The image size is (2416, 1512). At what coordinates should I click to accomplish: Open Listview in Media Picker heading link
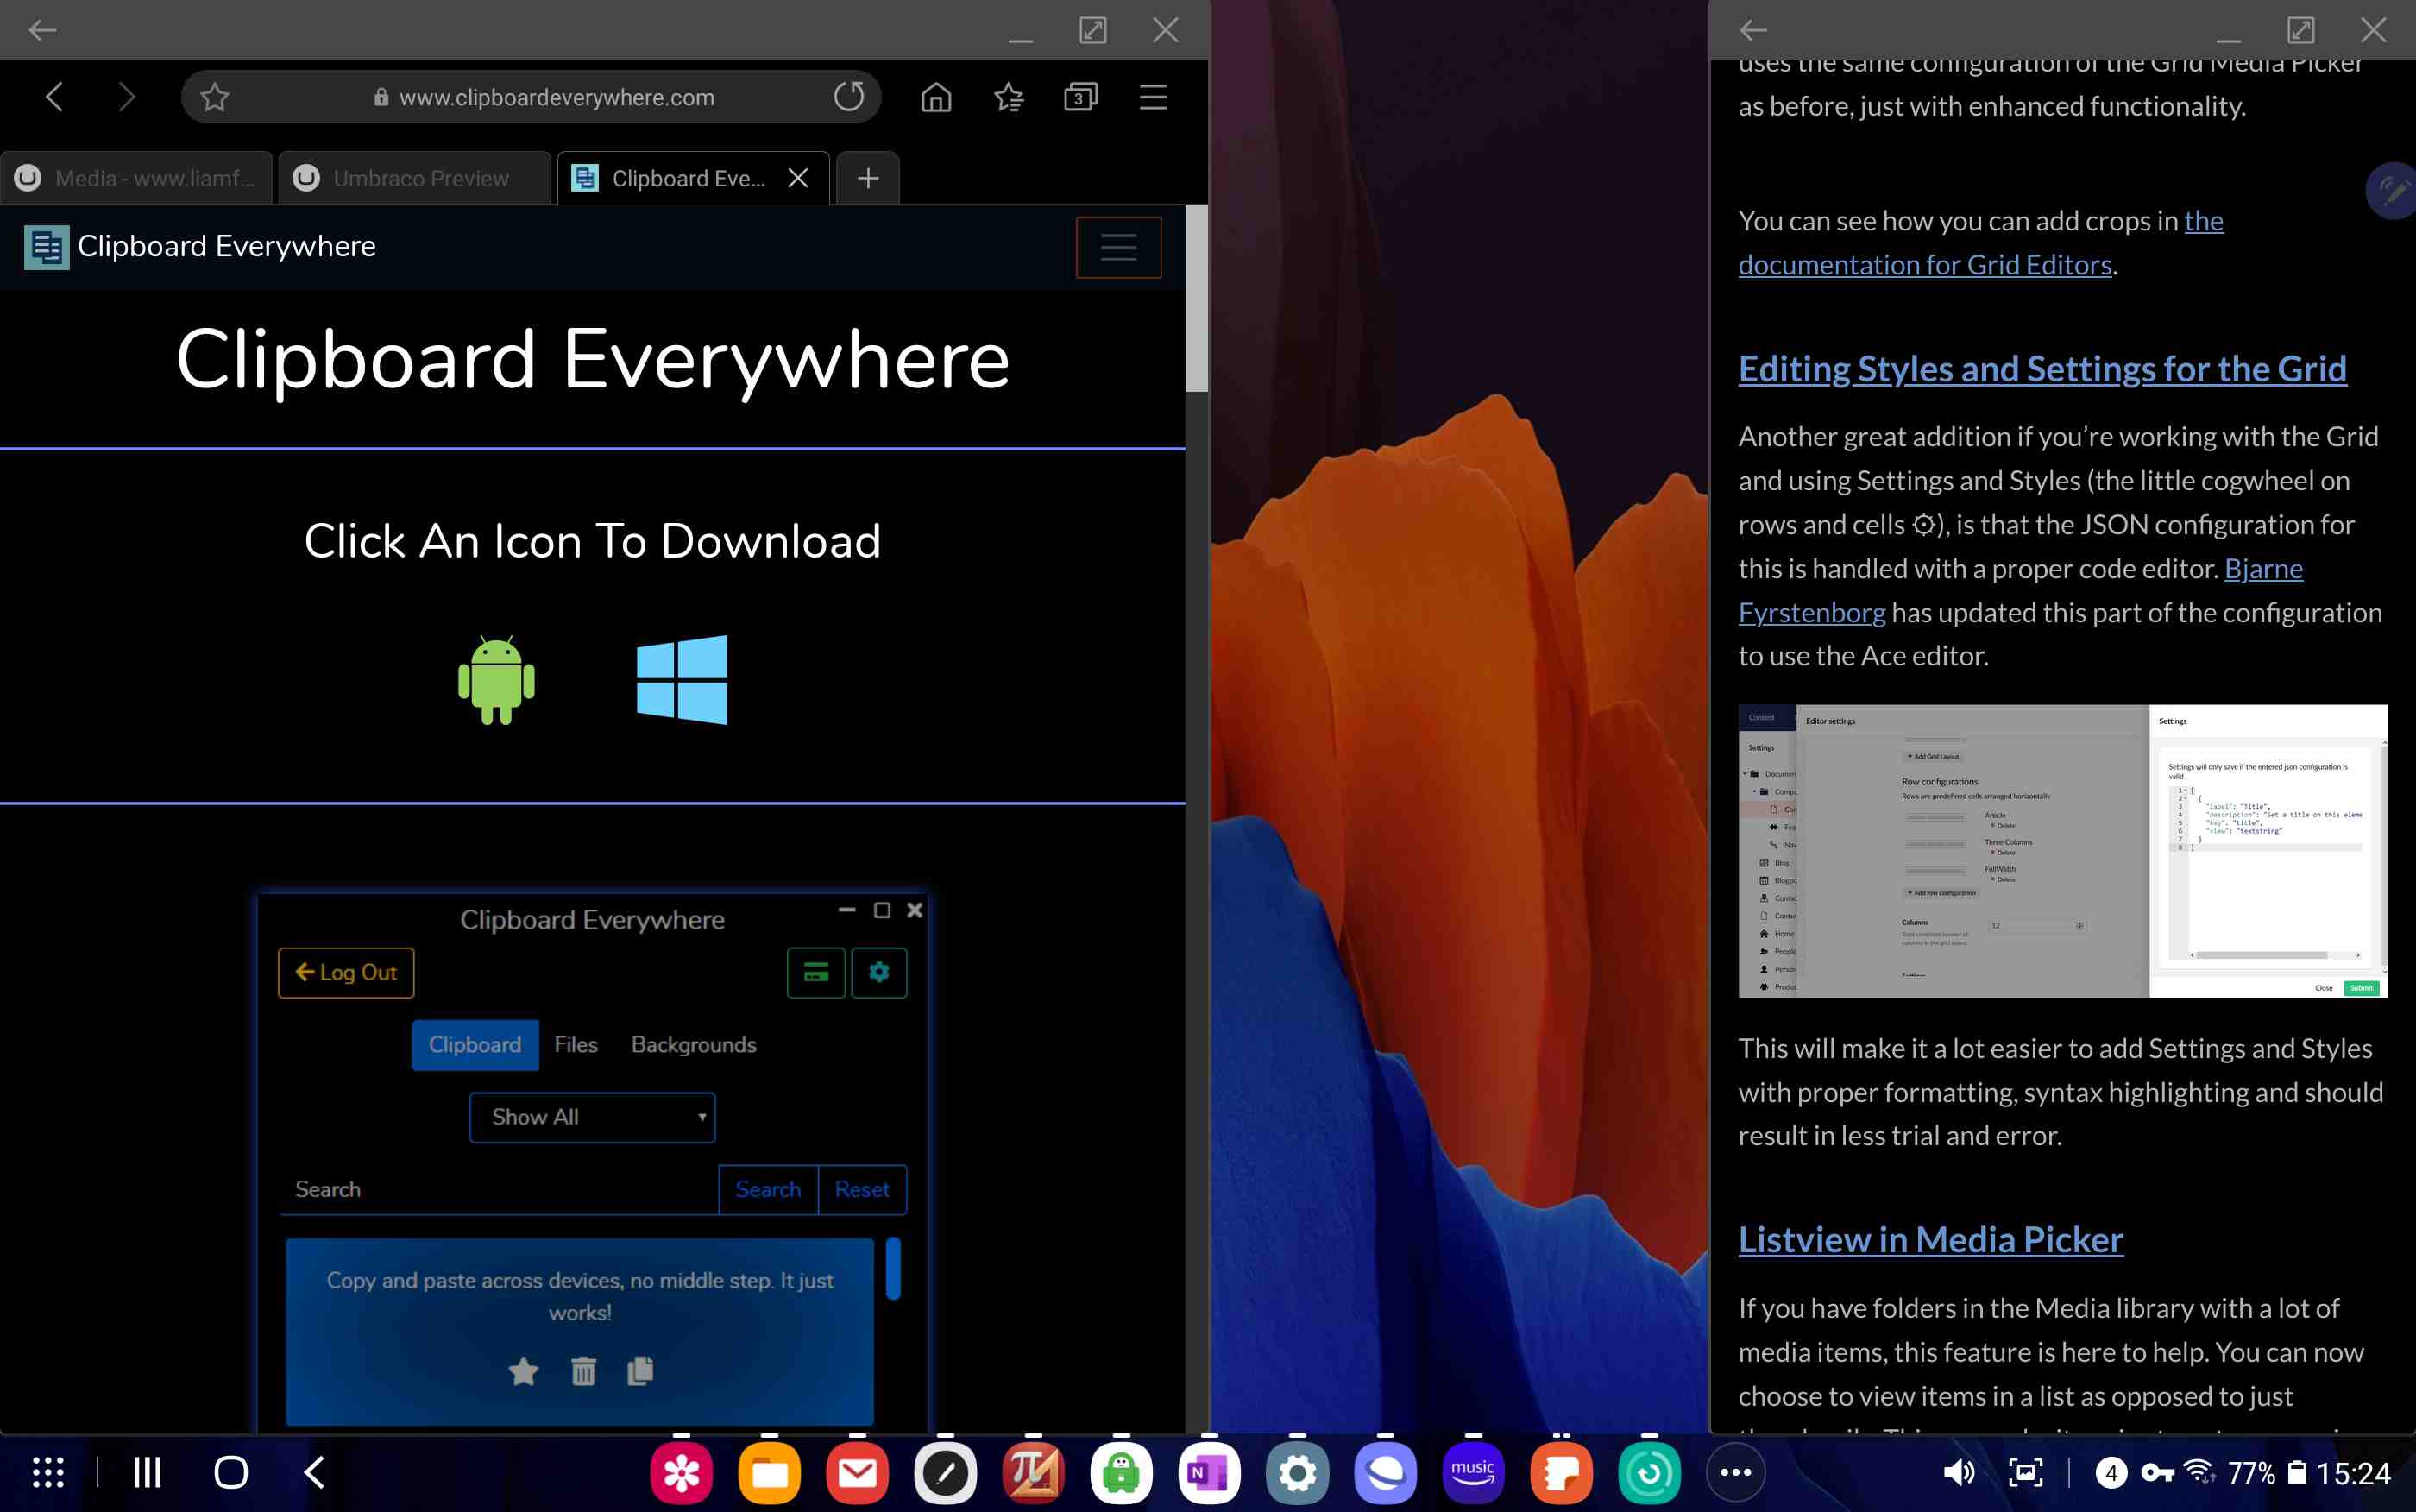[1930, 1240]
